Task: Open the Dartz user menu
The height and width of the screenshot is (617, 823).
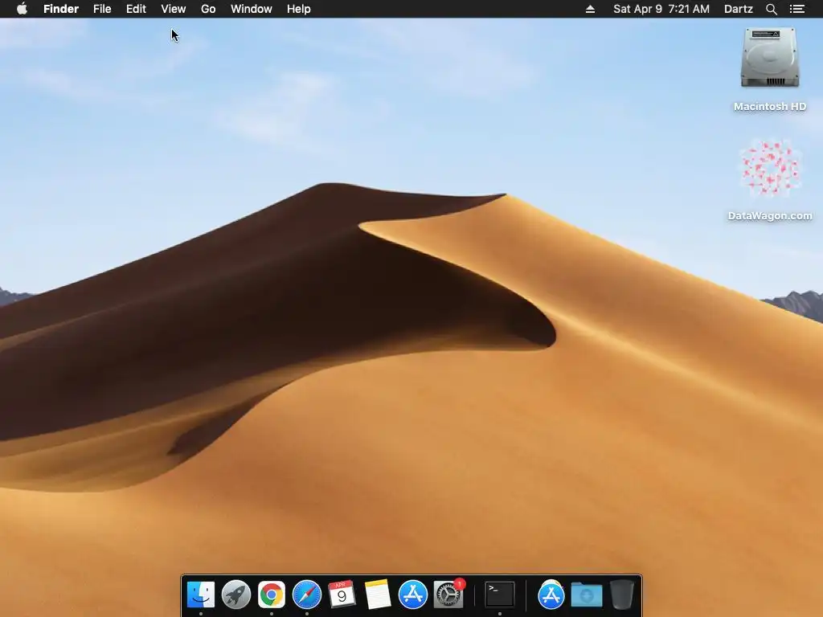Action: pos(739,9)
